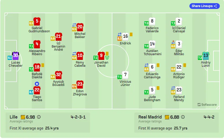Click the 8.1 rating badge of Lucas Chevalier
Viewport: 224px width, 139px height.
[x=10, y=58]
